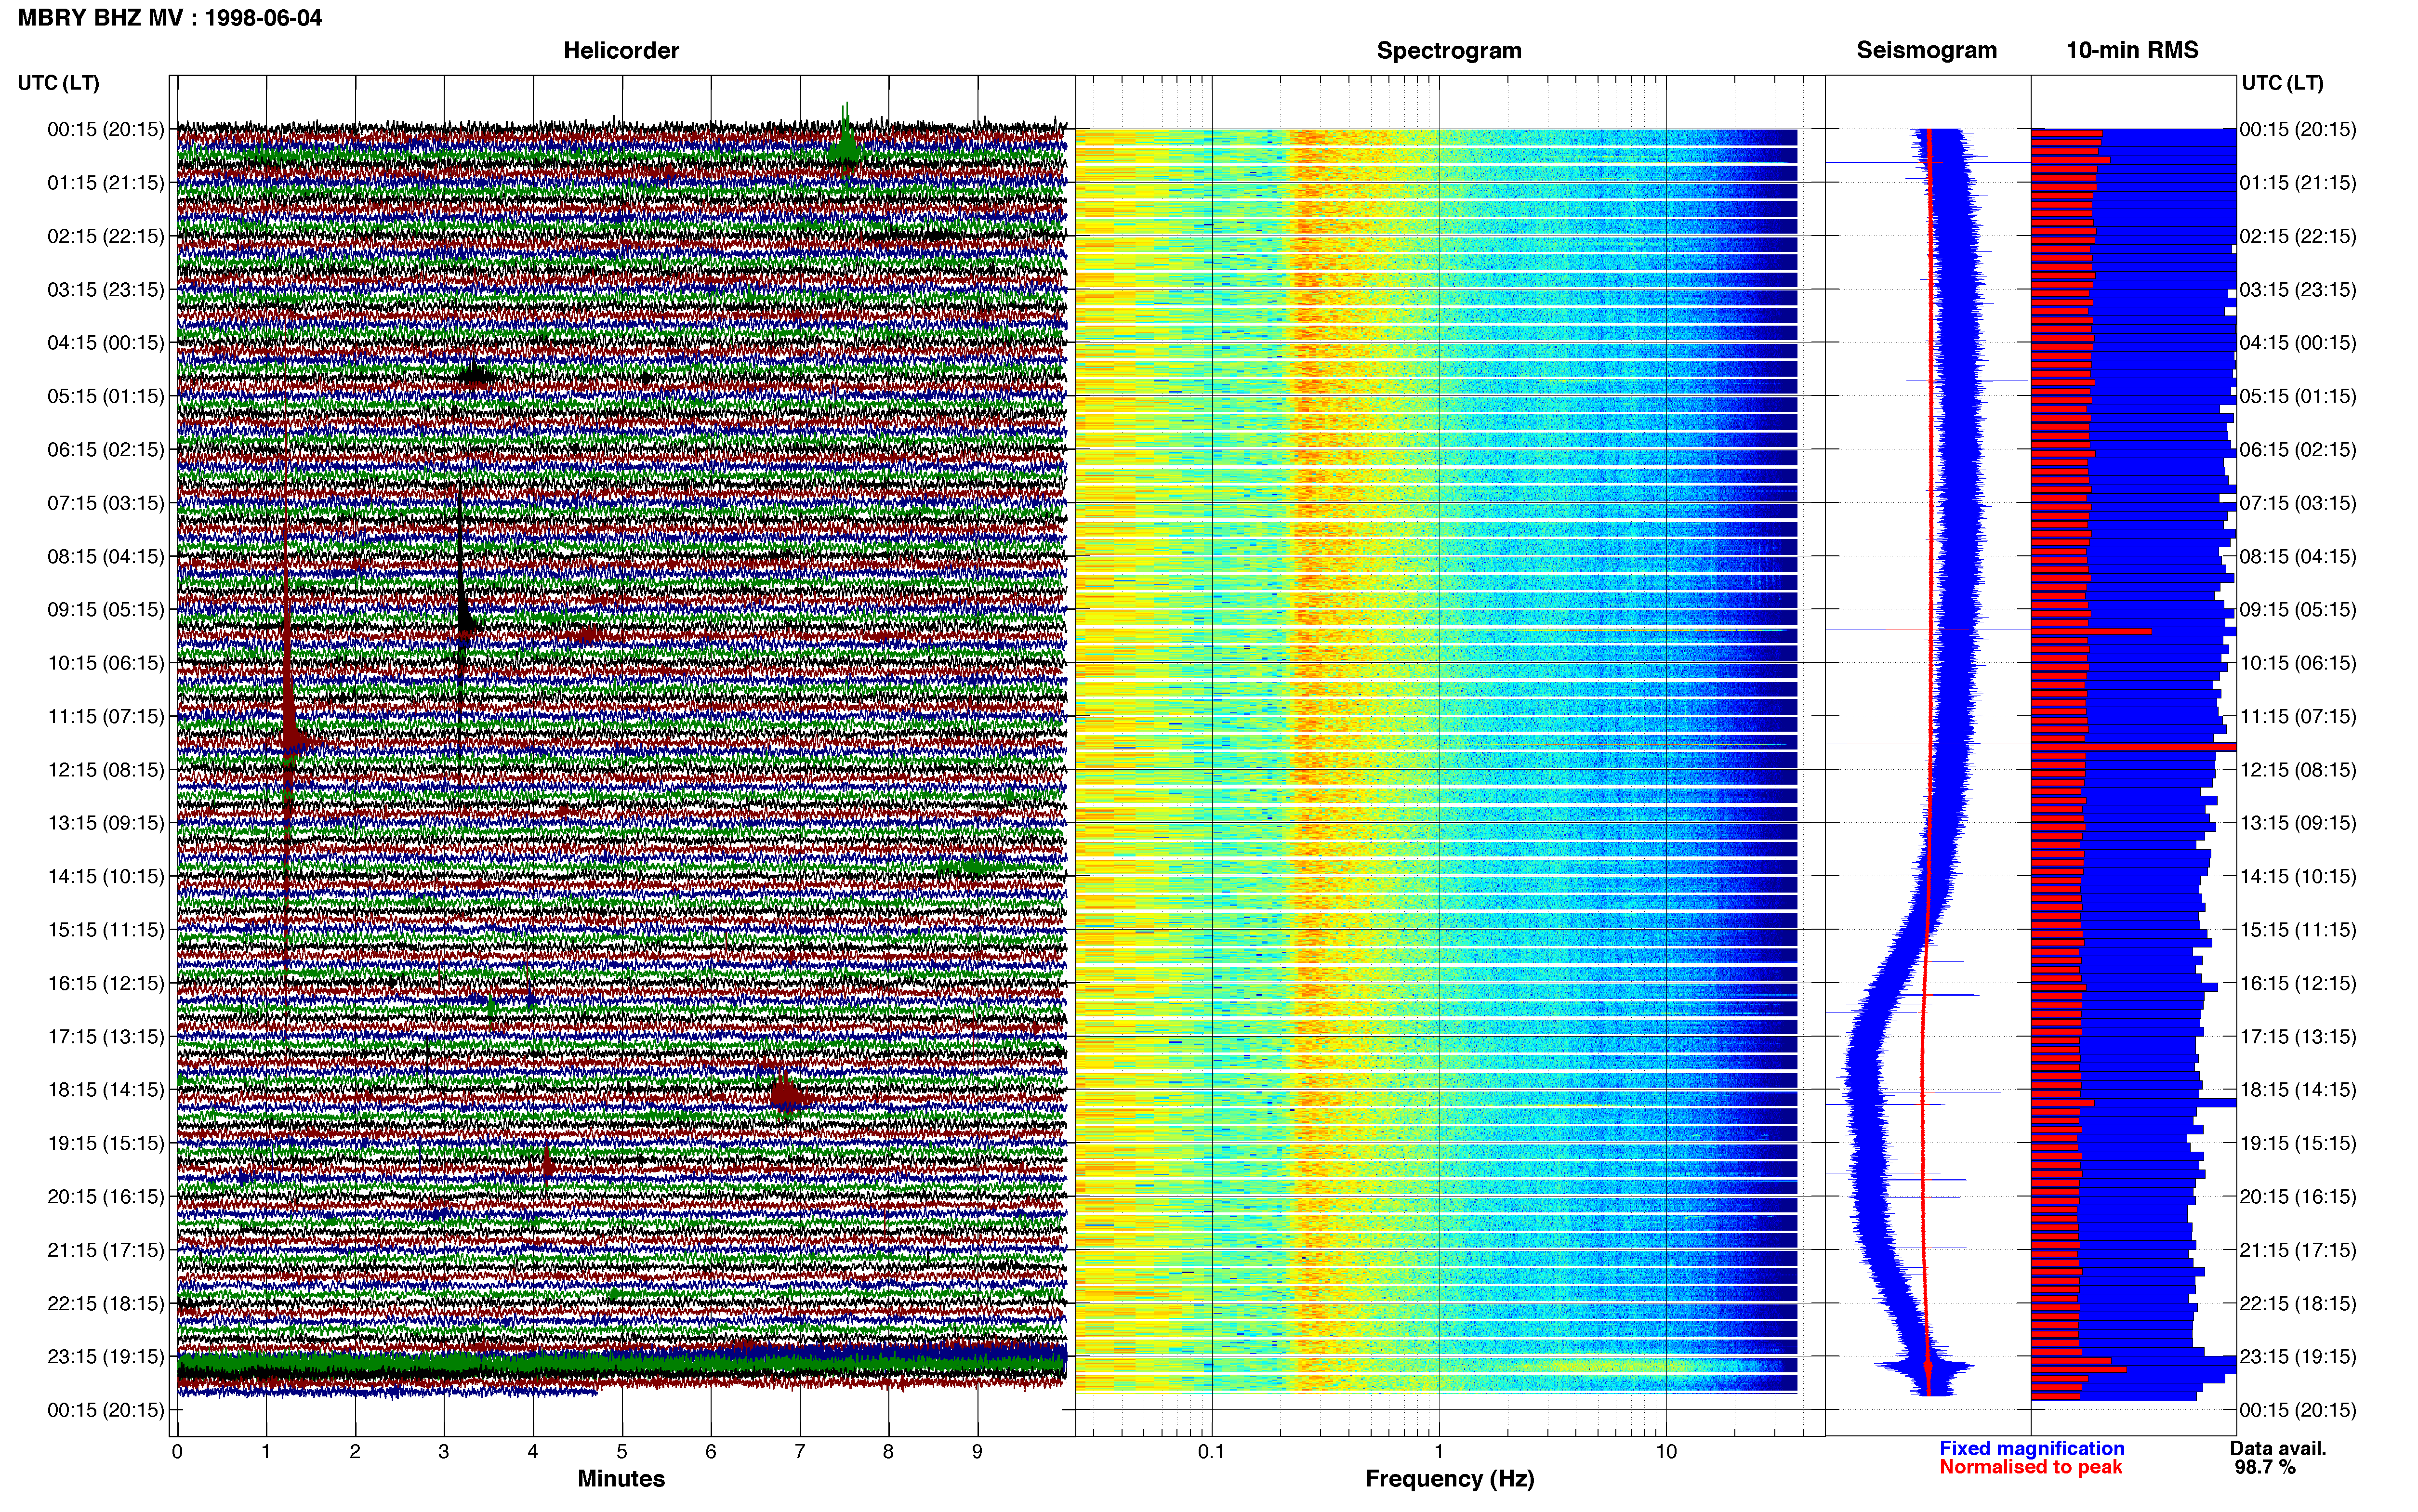Click right-side time label '12:15 (08:15)'
This screenshot has width=2418, height=1512.
pyautogui.click(x=2298, y=770)
